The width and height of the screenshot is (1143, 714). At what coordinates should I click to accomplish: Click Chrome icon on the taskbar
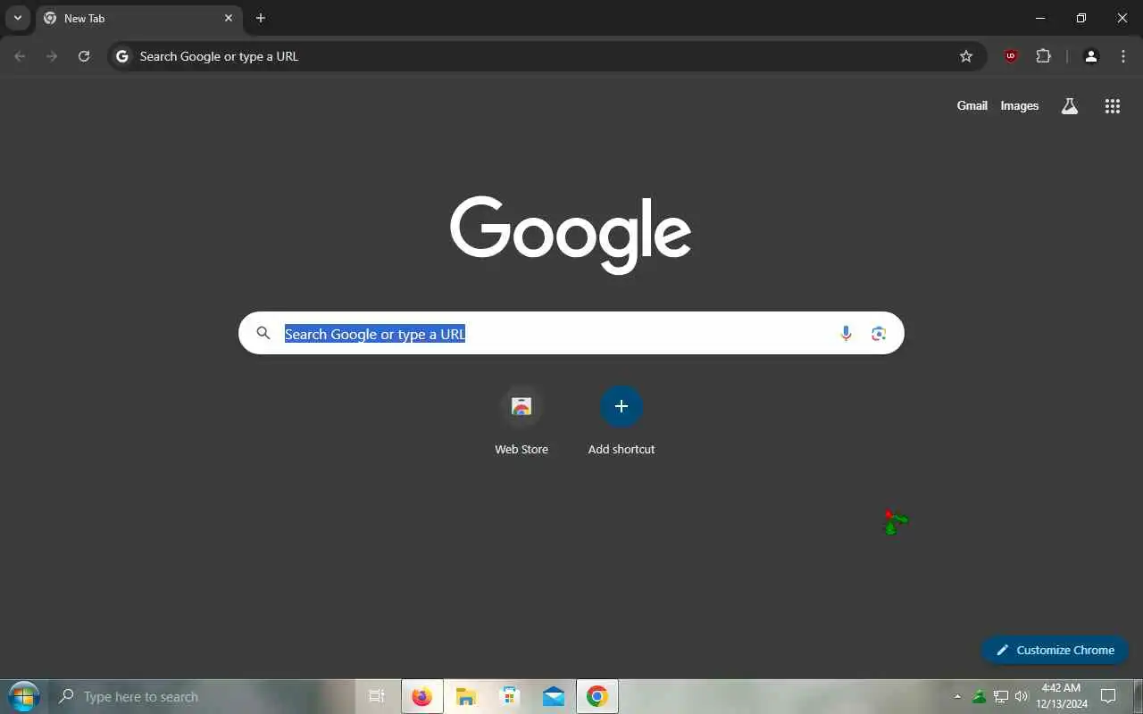point(597,696)
